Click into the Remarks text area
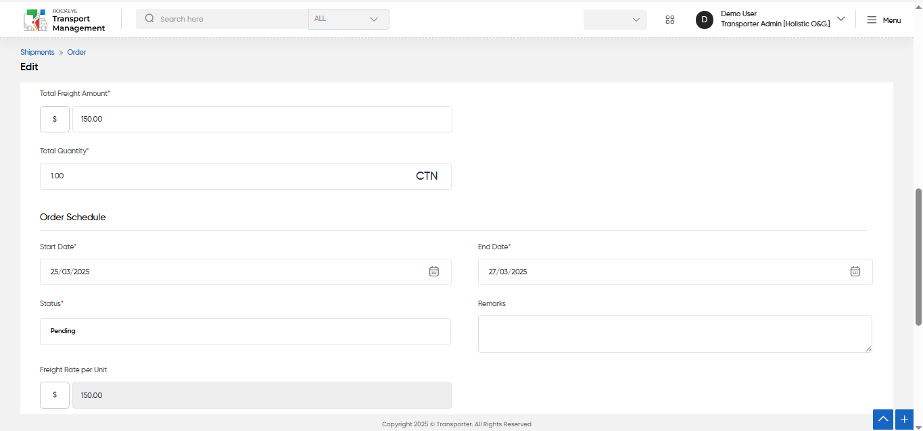Viewport: 923px width, 431px height. 675,334
